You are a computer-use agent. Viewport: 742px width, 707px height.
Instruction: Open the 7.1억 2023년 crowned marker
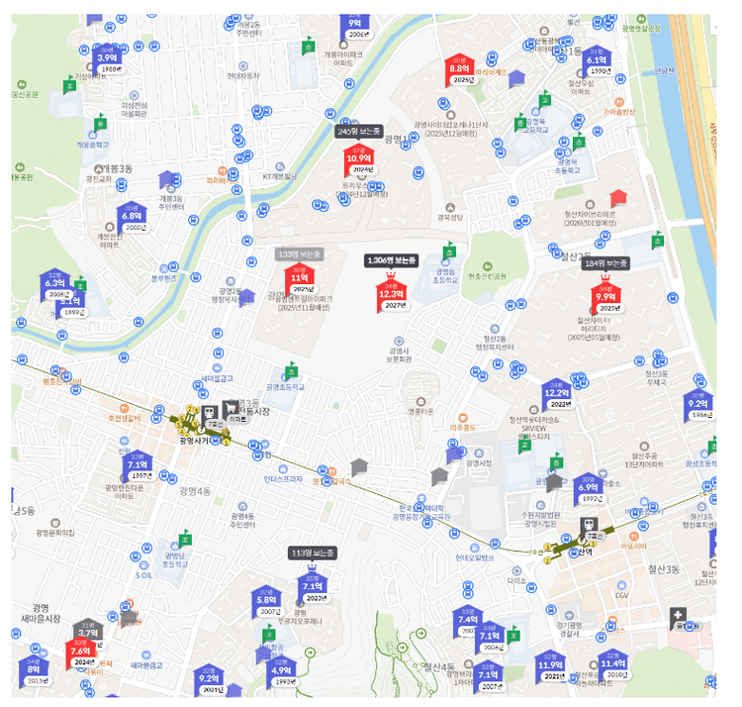313,585
